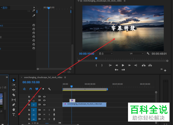
Task: Click the Lift button
Action: pos(144,65)
